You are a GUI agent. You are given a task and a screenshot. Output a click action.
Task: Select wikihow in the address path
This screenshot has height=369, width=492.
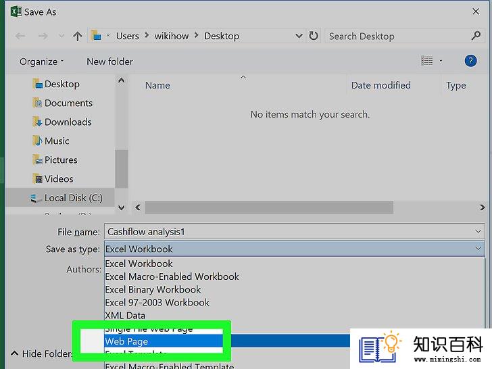(x=172, y=36)
